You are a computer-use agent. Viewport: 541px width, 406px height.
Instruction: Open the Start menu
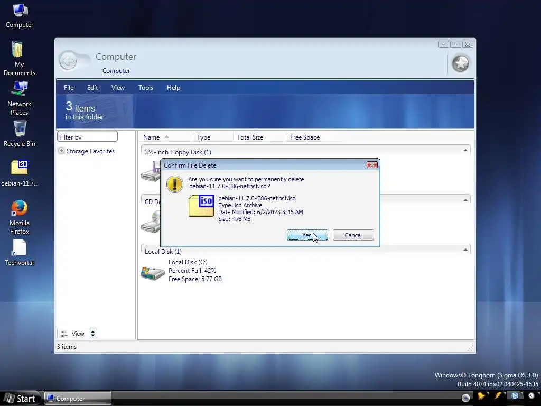(x=20, y=399)
